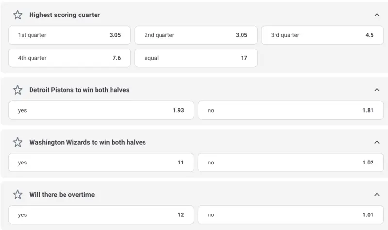This screenshot has height=230, width=388.
Task: Choose 4th quarter at 7.6
Action: coord(69,58)
